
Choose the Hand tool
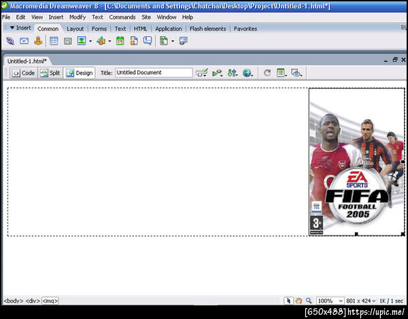(x=299, y=301)
